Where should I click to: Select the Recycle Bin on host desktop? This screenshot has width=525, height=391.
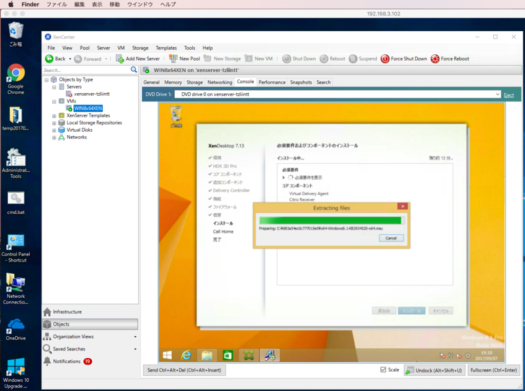(15, 34)
